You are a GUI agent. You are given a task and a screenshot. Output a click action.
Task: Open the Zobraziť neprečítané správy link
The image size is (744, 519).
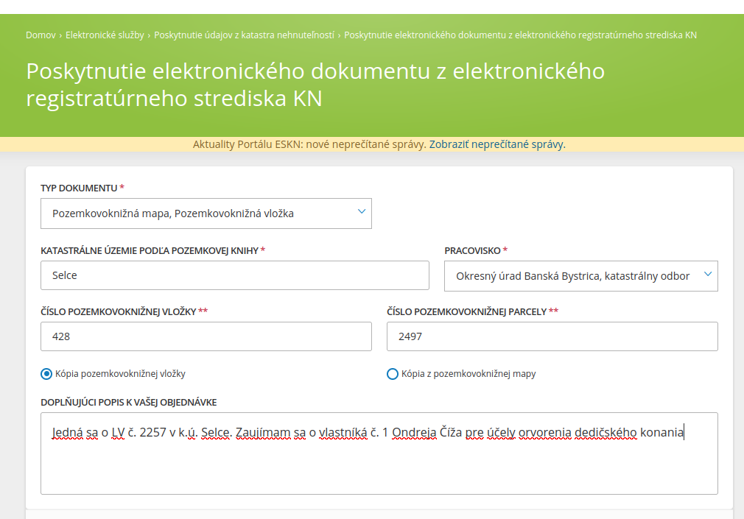pos(497,144)
